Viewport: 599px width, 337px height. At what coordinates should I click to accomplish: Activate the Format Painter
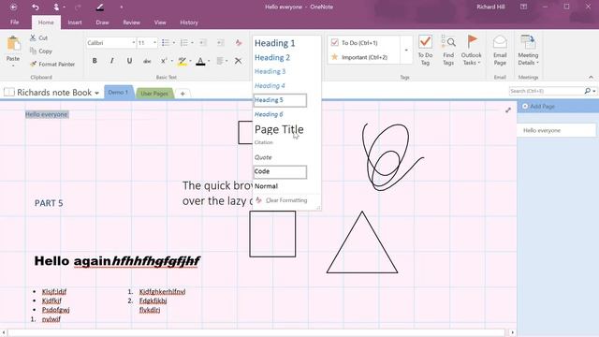tap(52, 64)
